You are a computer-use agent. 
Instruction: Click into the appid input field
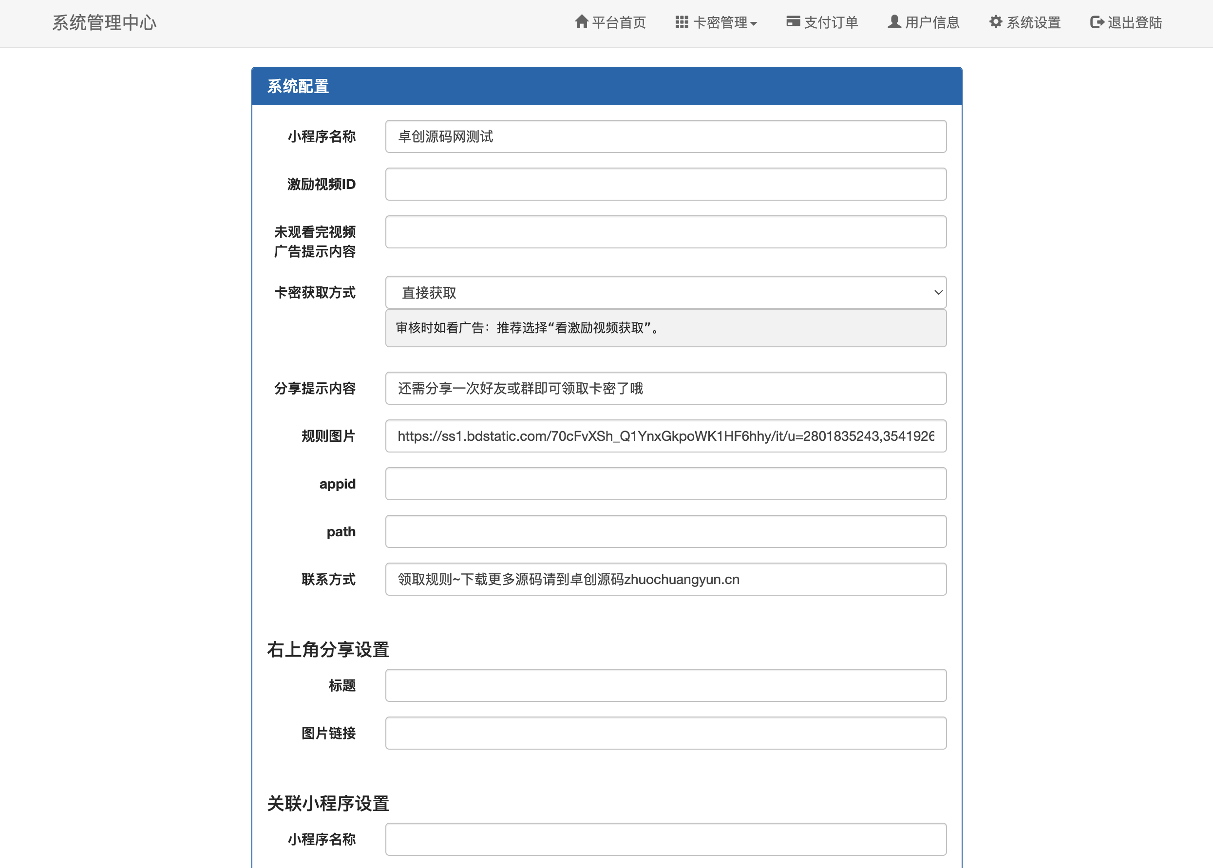tap(665, 484)
